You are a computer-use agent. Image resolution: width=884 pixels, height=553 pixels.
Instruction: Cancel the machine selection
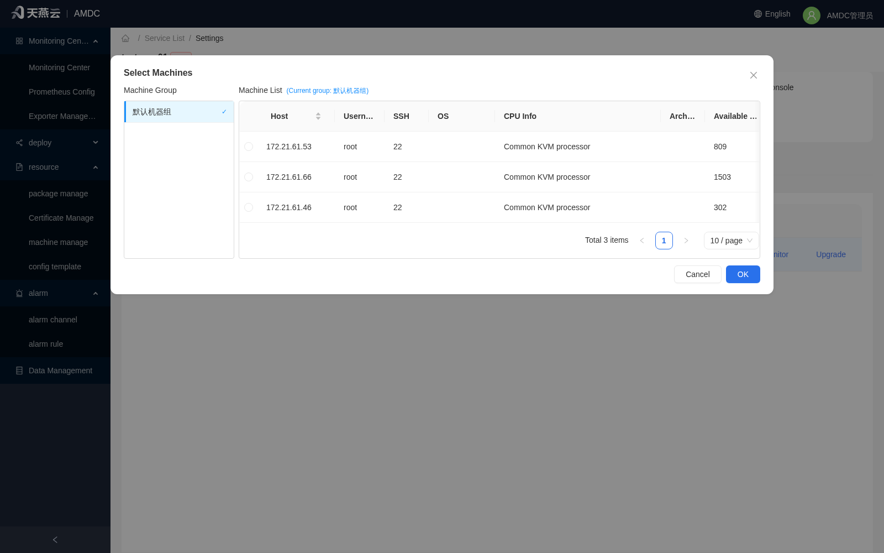click(698, 274)
